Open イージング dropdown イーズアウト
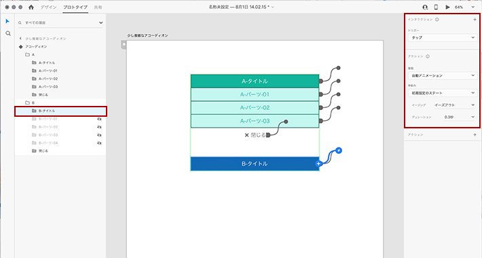 (454, 105)
